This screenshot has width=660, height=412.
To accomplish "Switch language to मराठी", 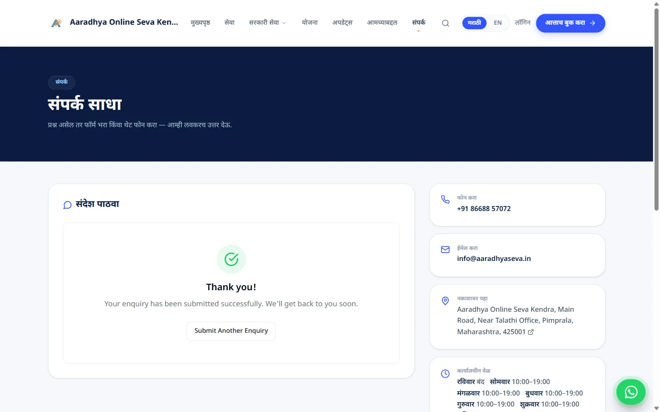I will pyautogui.click(x=474, y=23).
